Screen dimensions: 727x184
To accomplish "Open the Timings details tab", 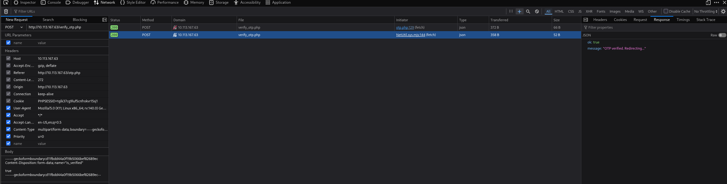I will [x=683, y=20].
